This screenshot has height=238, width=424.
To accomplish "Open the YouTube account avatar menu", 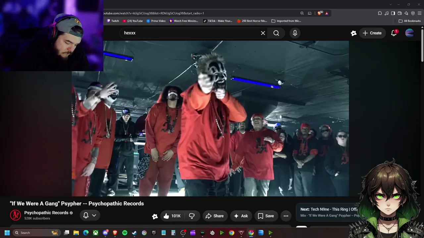I will 409,33.
